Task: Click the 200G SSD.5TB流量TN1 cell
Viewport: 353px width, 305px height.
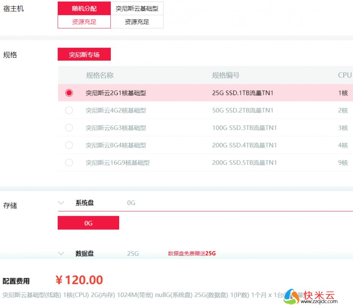Action: [245, 163]
